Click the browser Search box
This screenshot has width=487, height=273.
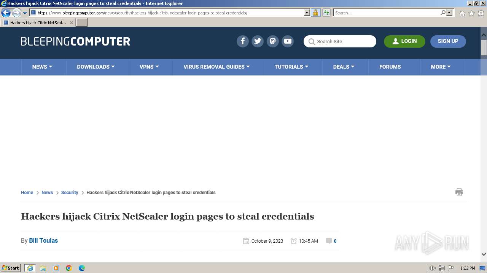[387, 13]
